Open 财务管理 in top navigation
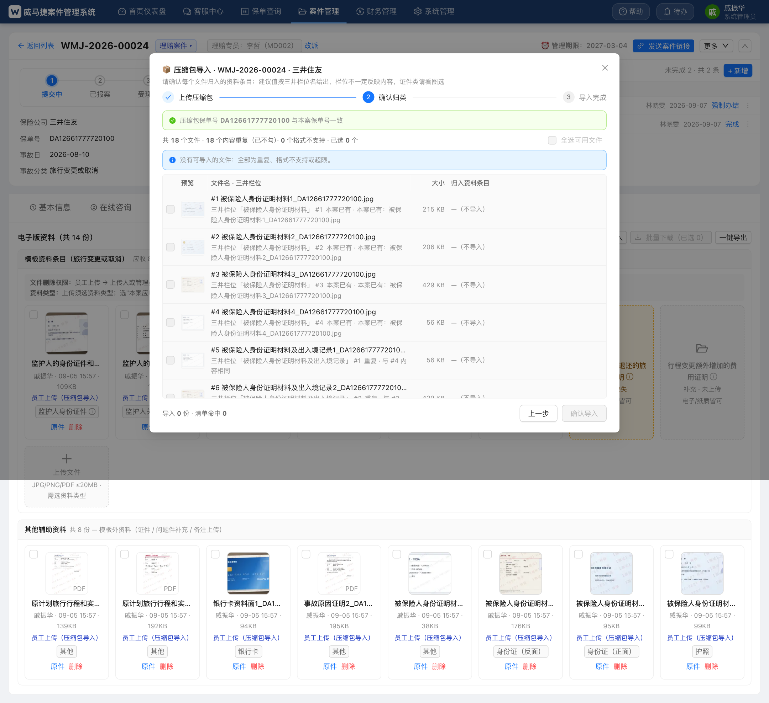This screenshot has height=703, width=769. point(377,11)
